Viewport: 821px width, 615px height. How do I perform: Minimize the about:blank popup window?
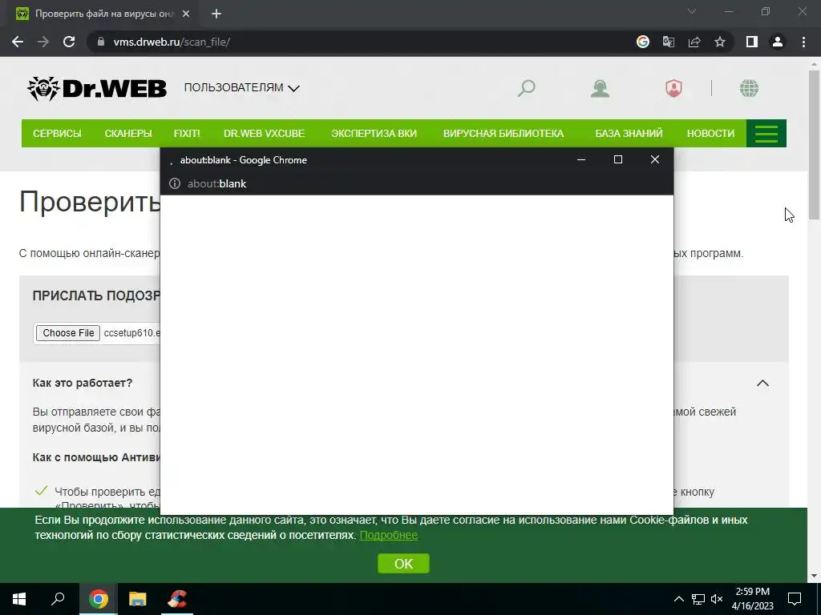pyautogui.click(x=581, y=159)
